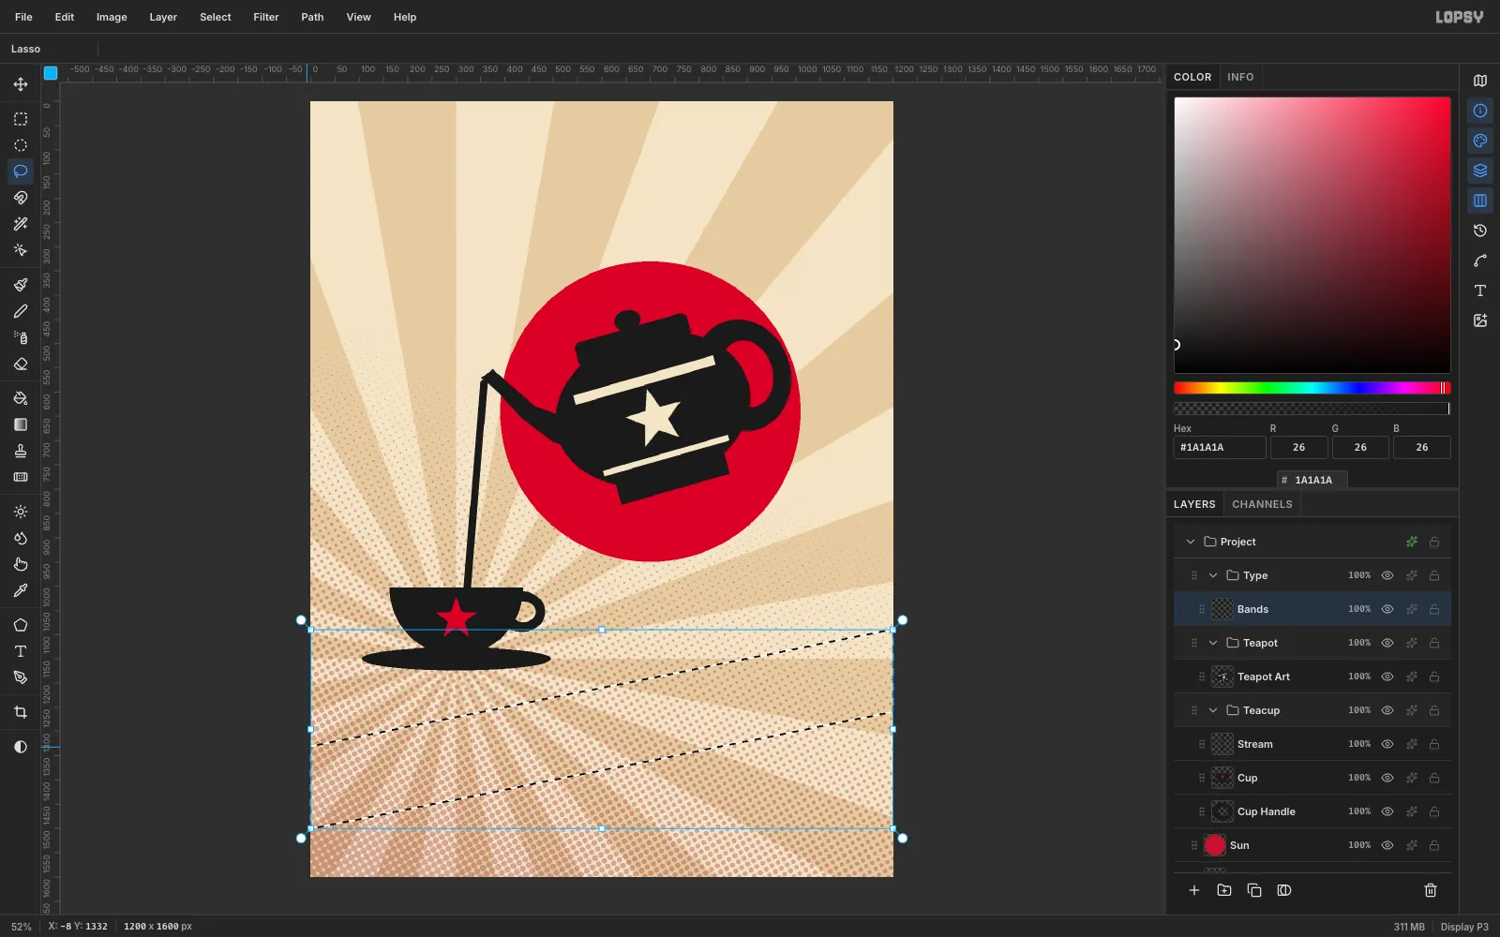Collapse the Type group

pos(1213,575)
